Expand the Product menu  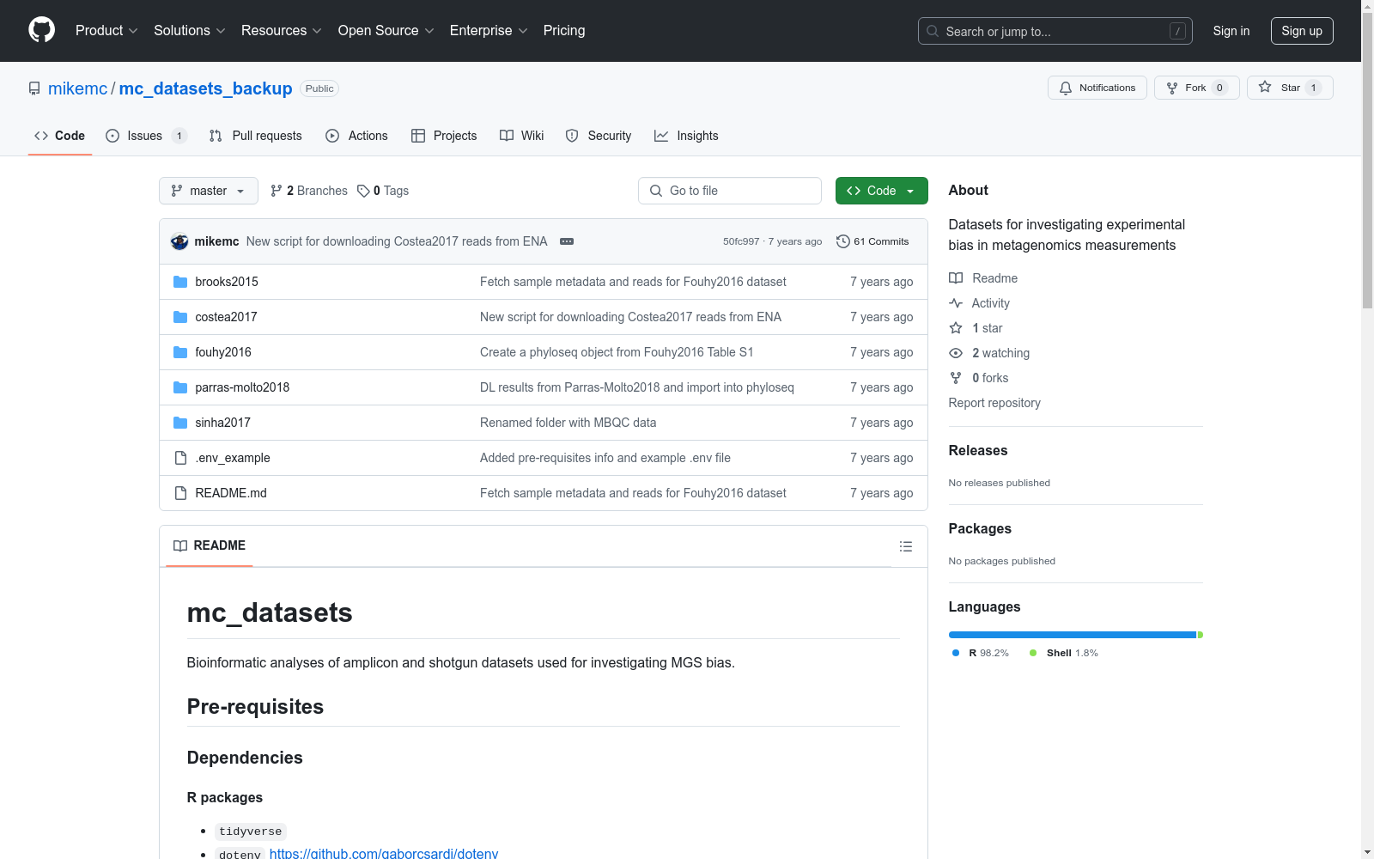(106, 30)
